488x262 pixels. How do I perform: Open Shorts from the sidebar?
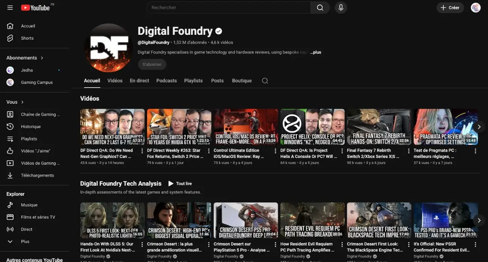(x=35, y=38)
